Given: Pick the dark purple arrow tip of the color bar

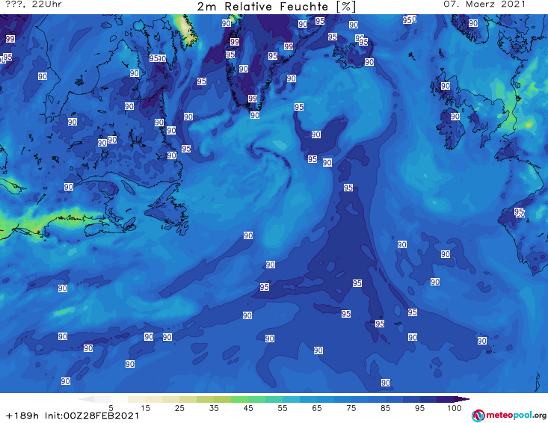Looking at the screenshot, I should [x=462, y=399].
